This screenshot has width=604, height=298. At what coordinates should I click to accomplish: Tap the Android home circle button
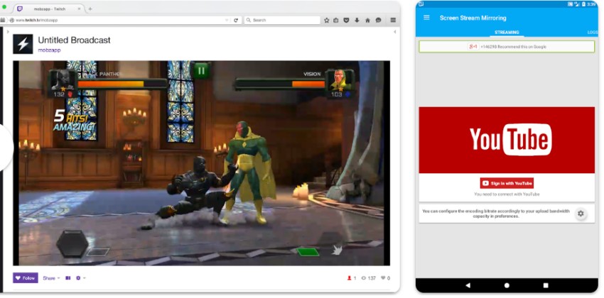tap(507, 285)
